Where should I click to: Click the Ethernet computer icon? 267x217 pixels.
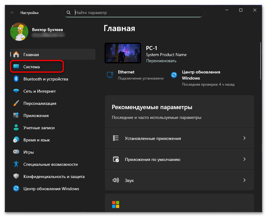click(x=110, y=75)
